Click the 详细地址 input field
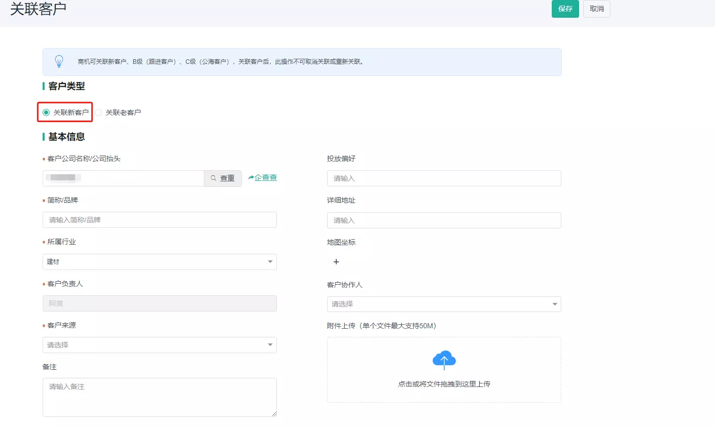 pyautogui.click(x=444, y=220)
